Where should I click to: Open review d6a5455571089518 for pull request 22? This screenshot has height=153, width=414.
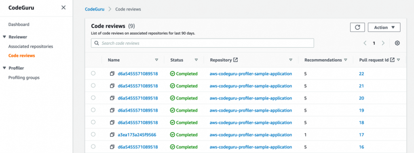click(138, 74)
